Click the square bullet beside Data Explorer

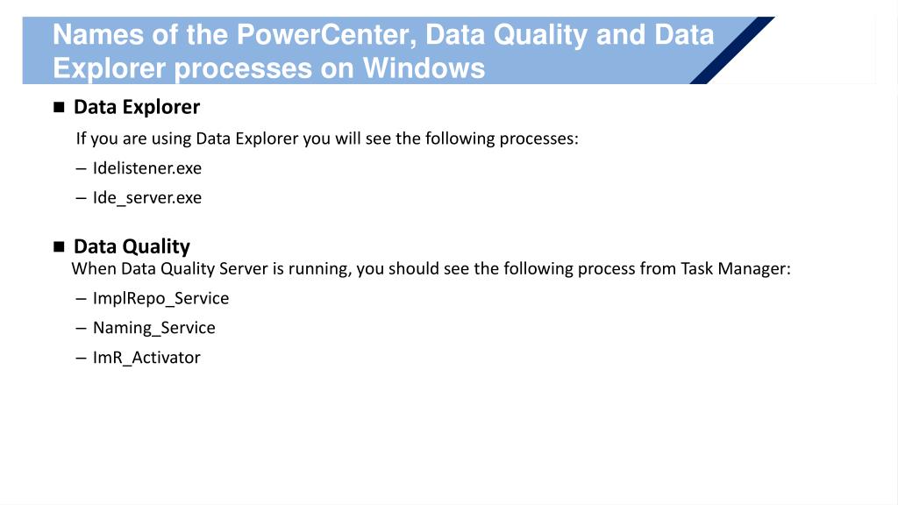(59, 107)
